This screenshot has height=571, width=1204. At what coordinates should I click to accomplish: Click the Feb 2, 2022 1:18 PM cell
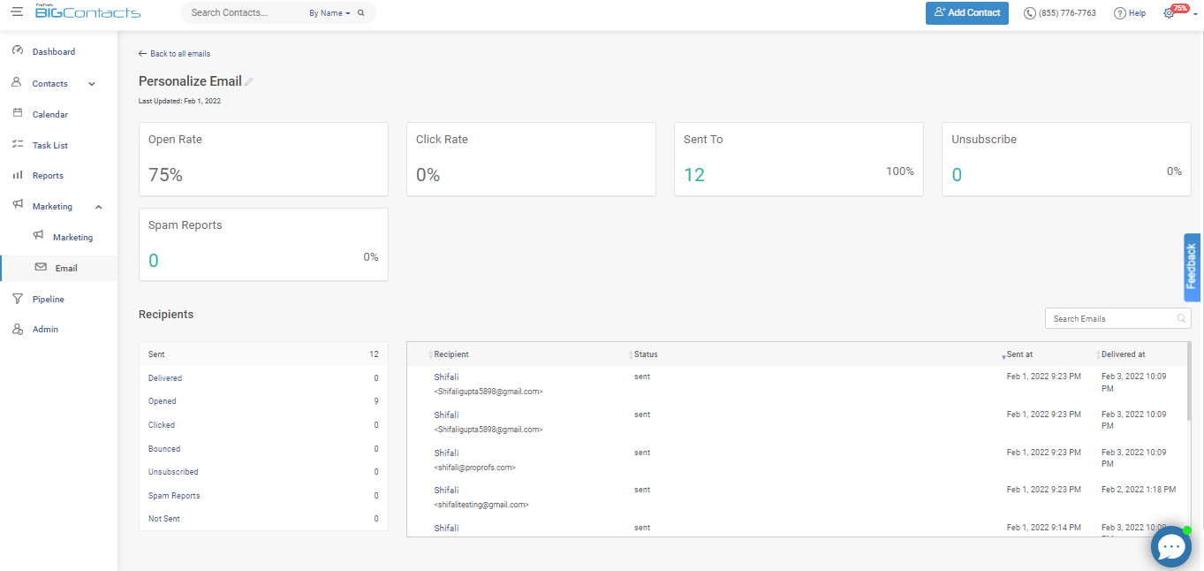point(1139,490)
